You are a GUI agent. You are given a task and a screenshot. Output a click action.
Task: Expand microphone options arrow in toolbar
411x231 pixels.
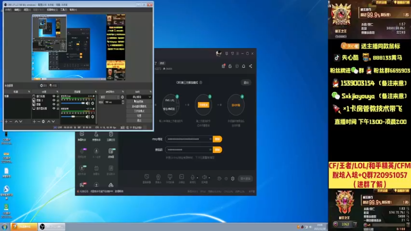tap(197, 178)
